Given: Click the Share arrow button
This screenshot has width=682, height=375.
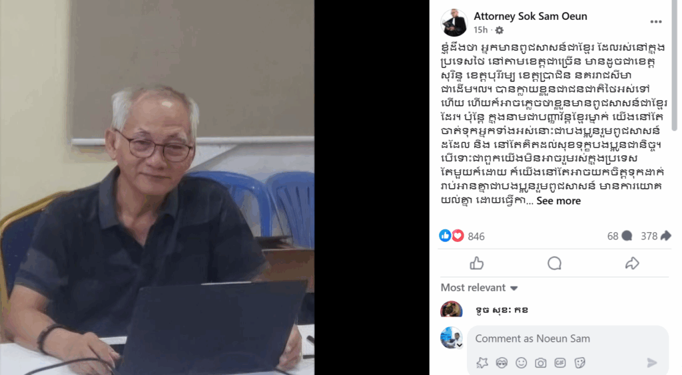Looking at the screenshot, I should coord(632,263).
